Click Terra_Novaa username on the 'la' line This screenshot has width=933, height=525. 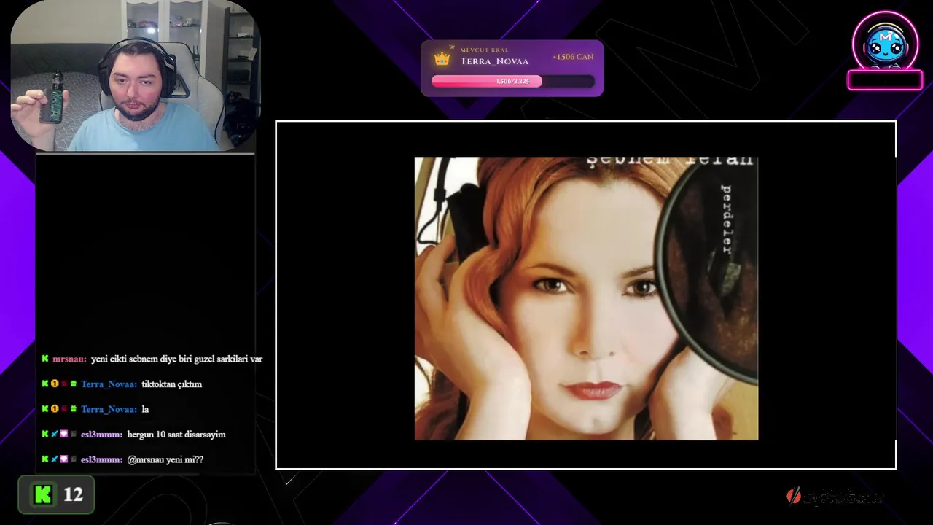pos(109,409)
